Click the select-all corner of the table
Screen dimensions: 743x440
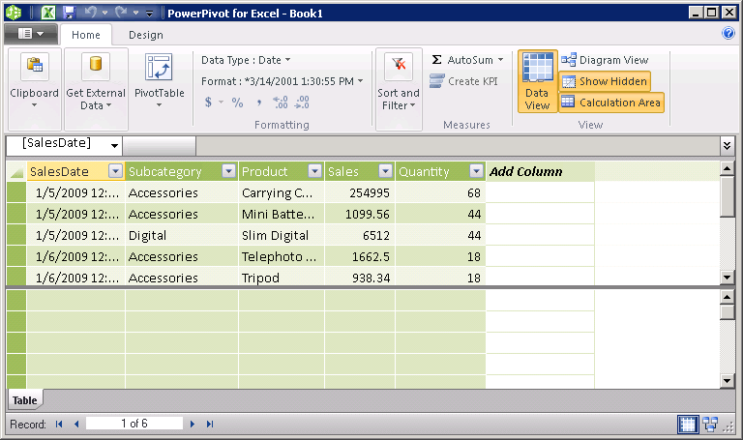click(16, 171)
